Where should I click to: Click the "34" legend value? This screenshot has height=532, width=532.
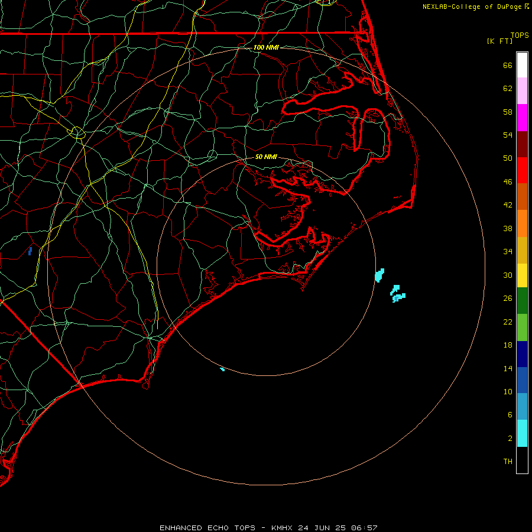pos(508,252)
